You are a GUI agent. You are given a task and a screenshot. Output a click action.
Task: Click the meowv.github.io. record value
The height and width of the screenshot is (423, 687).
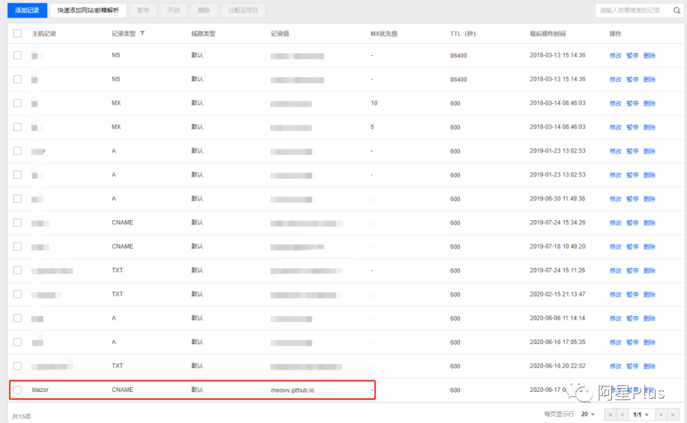[x=293, y=390]
